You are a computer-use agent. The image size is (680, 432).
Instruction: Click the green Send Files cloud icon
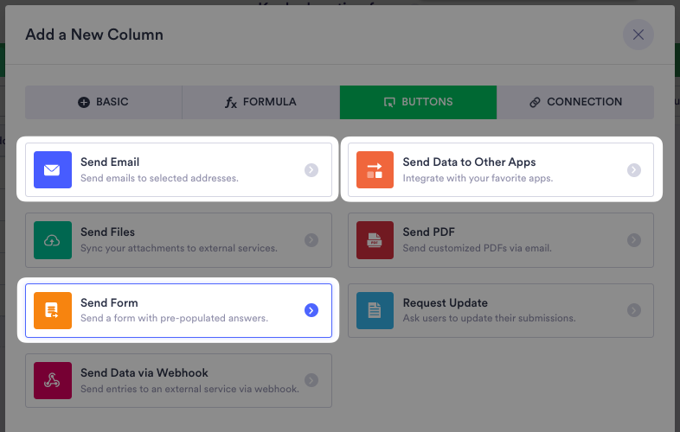point(52,240)
